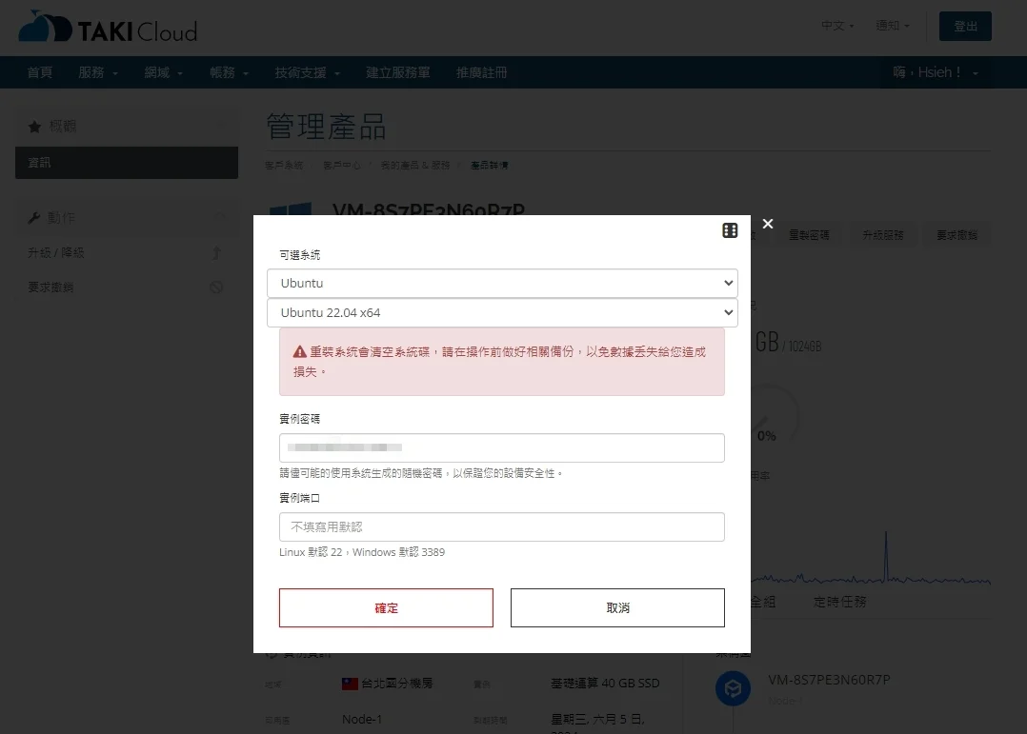Open the 中文 language dropdown
The image size is (1027, 734).
pos(837,26)
